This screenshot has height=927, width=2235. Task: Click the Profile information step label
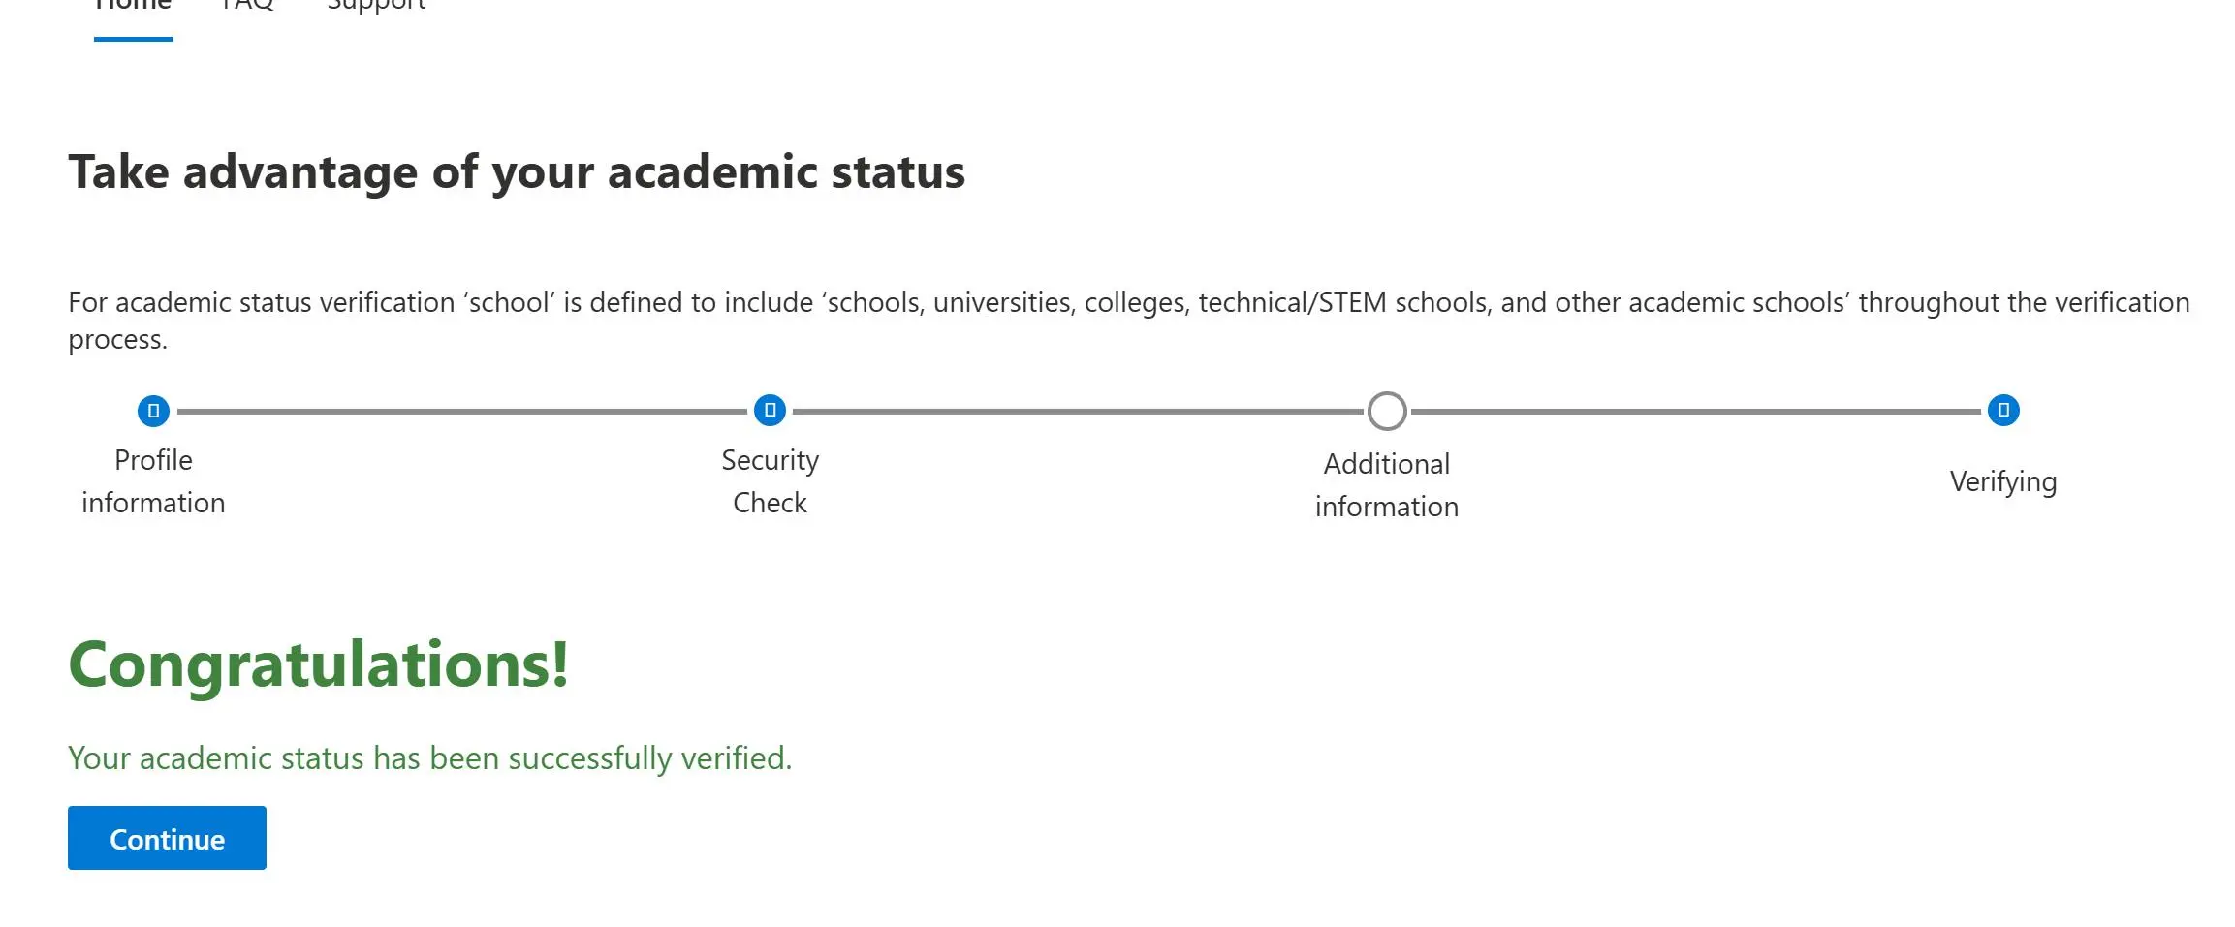point(153,481)
